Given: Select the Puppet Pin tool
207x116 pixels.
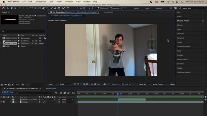Looking at the screenshot, I should 68,8.
